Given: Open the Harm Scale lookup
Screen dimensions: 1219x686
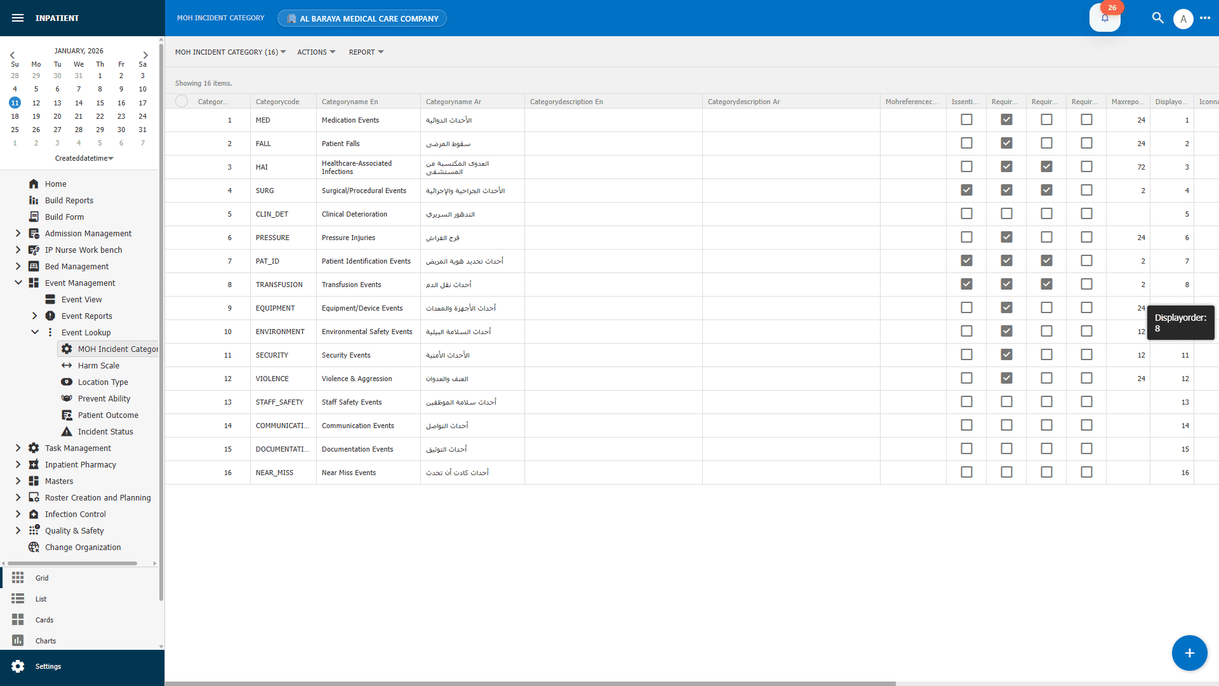Looking at the screenshot, I should pyautogui.click(x=98, y=365).
